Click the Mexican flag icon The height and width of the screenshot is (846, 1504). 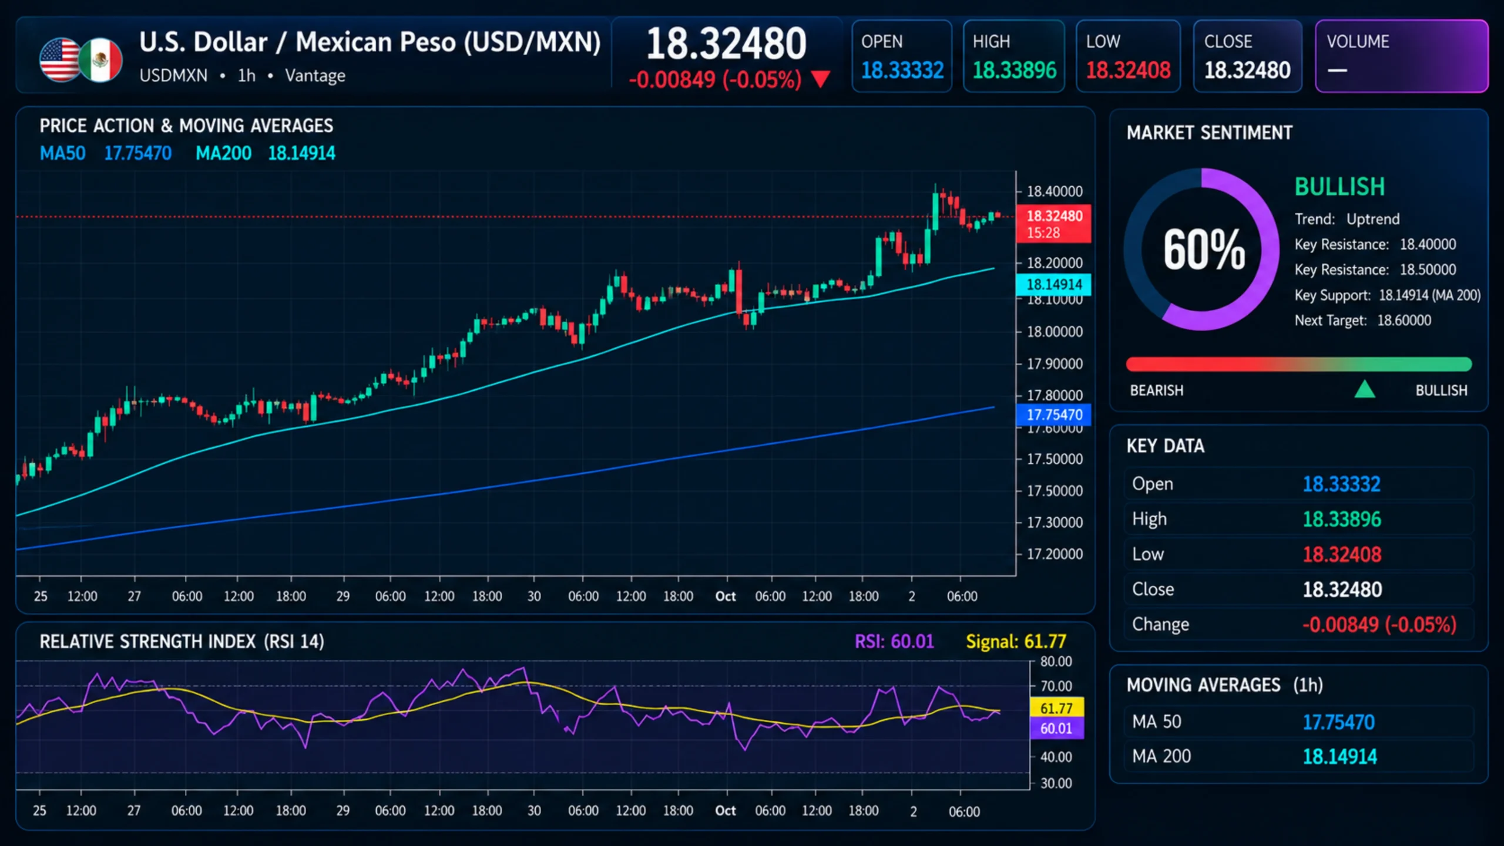coord(101,60)
